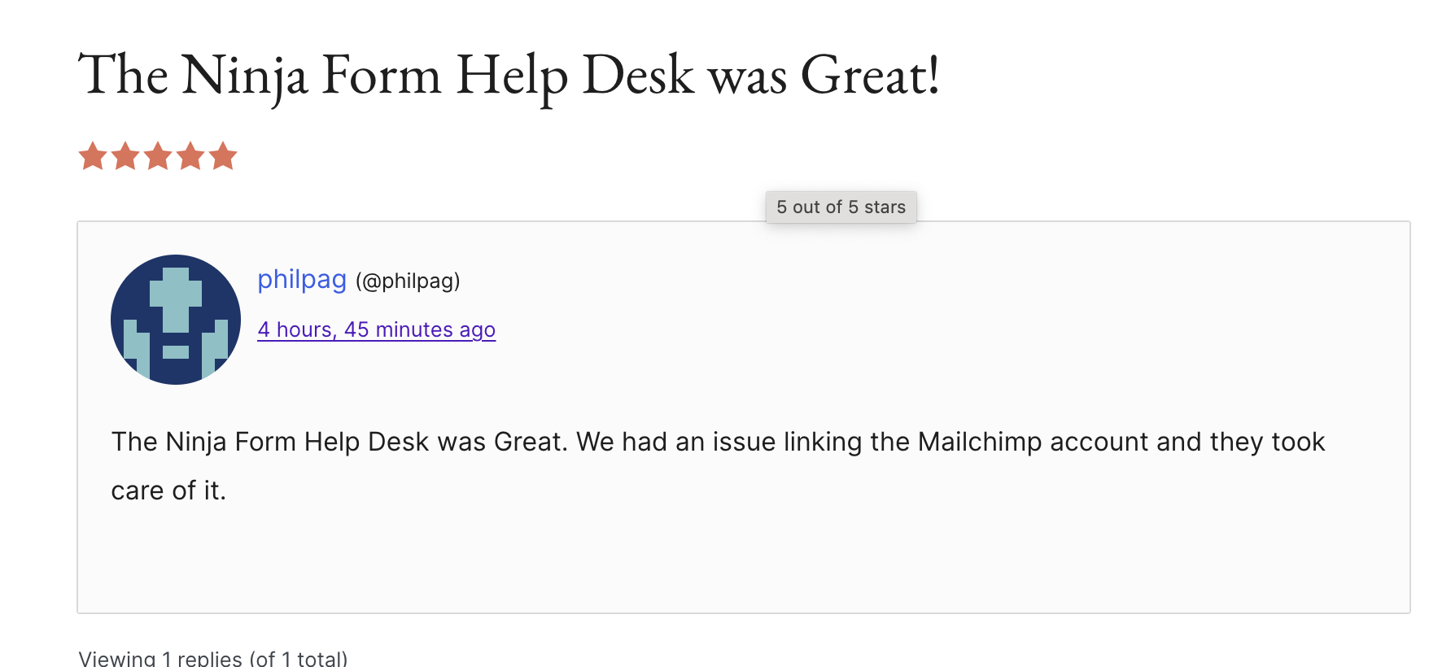Click the fifth and last rating star
Image resolution: width=1429 pixels, height=667 pixels.
(x=223, y=156)
